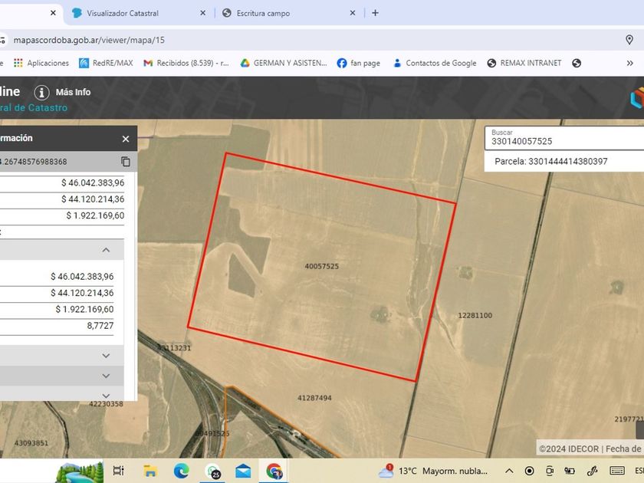This screenshot has width=644, height=483.
Task: Open the REMAX INTRANET bookmark
Action: pos(524,64)
